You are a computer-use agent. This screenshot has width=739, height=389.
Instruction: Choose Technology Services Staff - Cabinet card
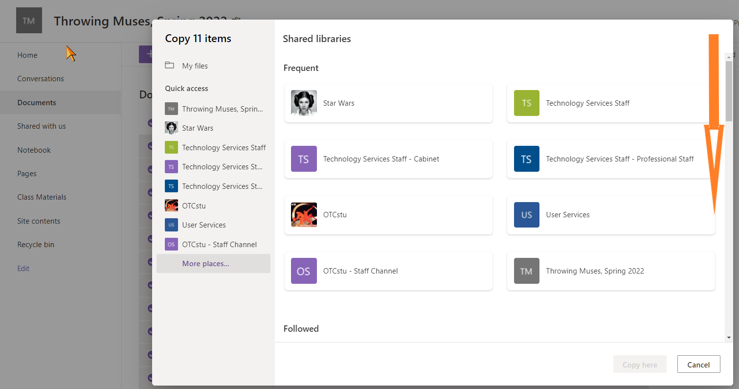[388, 159]
